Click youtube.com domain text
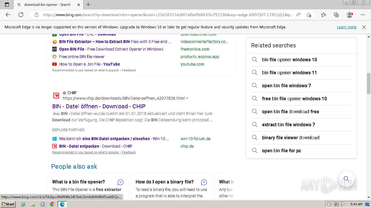Image resolution: width=371 pixels, height=208 pixels. pyautogui.click(x=192, y=64)
